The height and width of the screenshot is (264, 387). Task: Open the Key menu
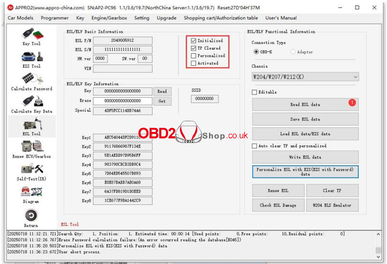click(x=80, y=18)
